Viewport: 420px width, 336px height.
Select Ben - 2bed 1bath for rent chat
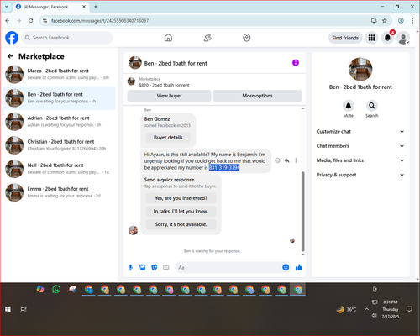(x=59, y=98)
